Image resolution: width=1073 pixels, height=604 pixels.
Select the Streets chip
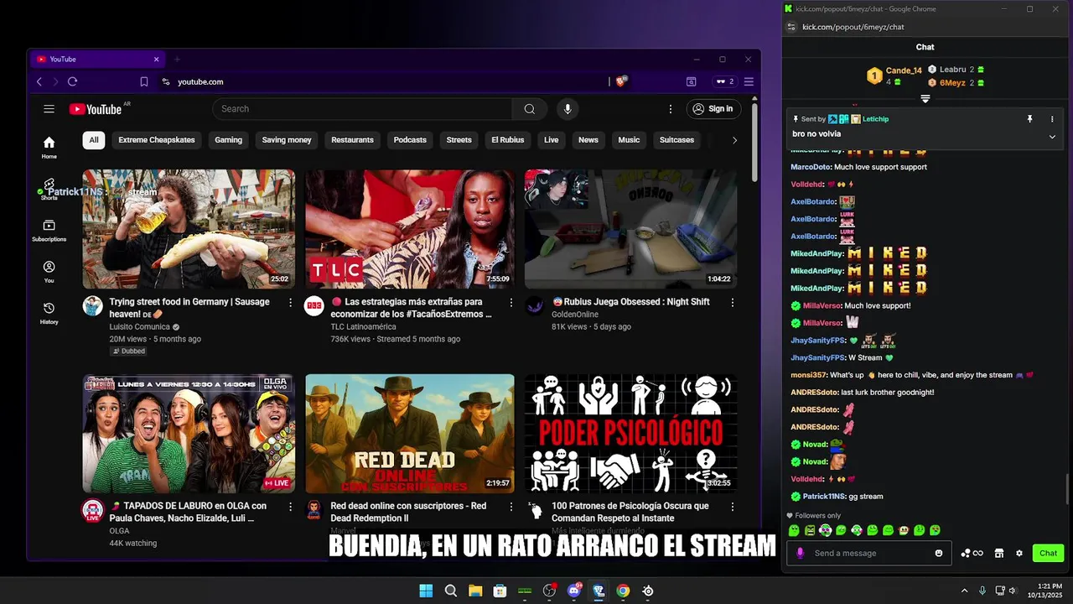pyautogui.click(x=459, y=140)
